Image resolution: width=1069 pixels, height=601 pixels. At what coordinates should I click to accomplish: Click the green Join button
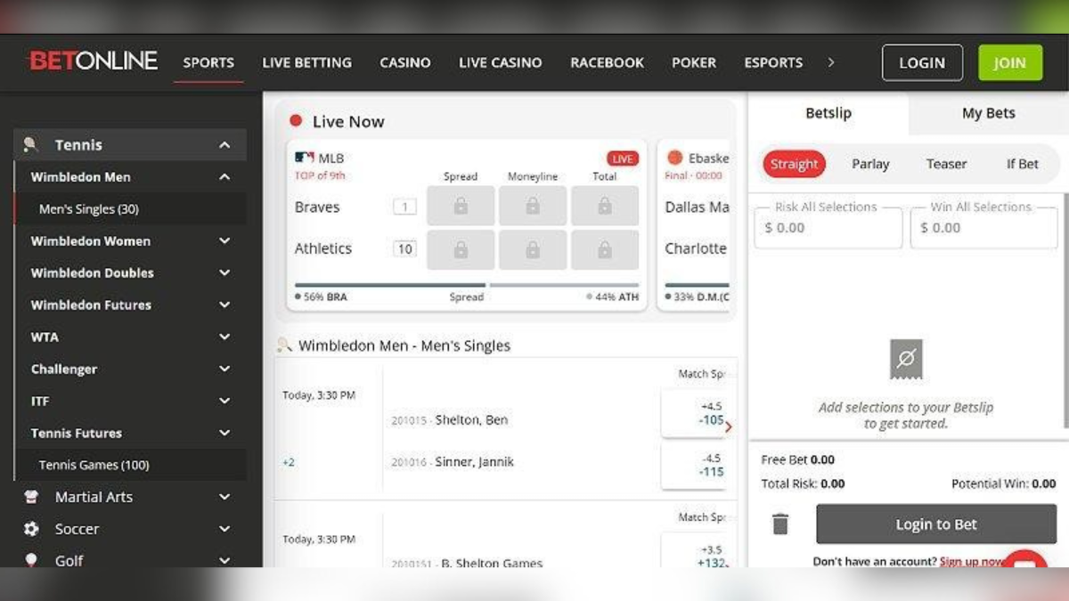1010,62
